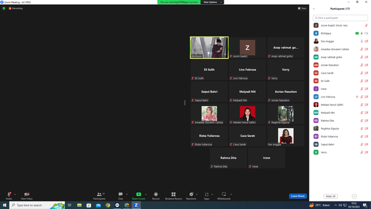Click the Windows taskbar search box
Screen dimensions: 371x209
37,205
